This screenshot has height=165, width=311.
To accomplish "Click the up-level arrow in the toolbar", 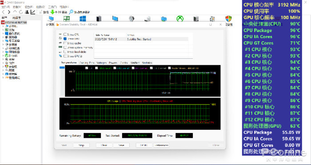I will pos(15,12).
